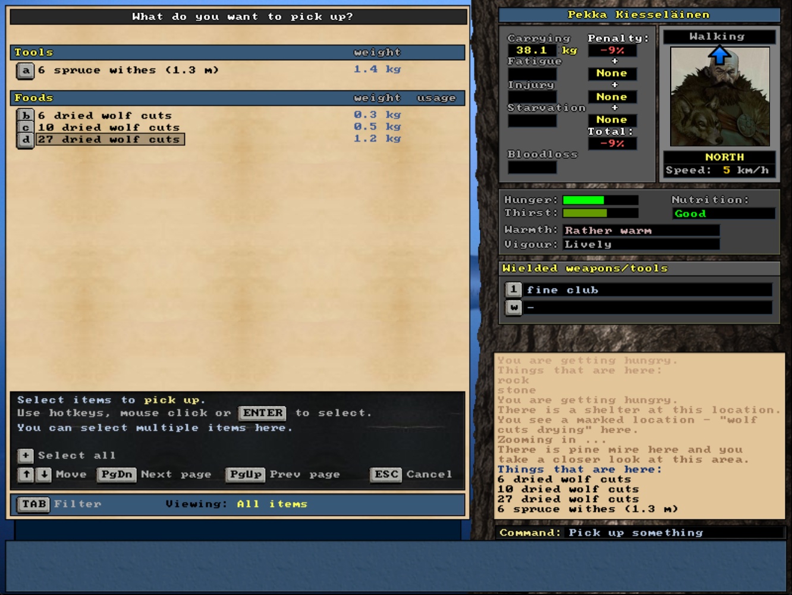This screenshot has height=595, width=792.
Task: Click hotkey 'd' for 27 dried wolf cuts
Action: [x=25, y=140]
